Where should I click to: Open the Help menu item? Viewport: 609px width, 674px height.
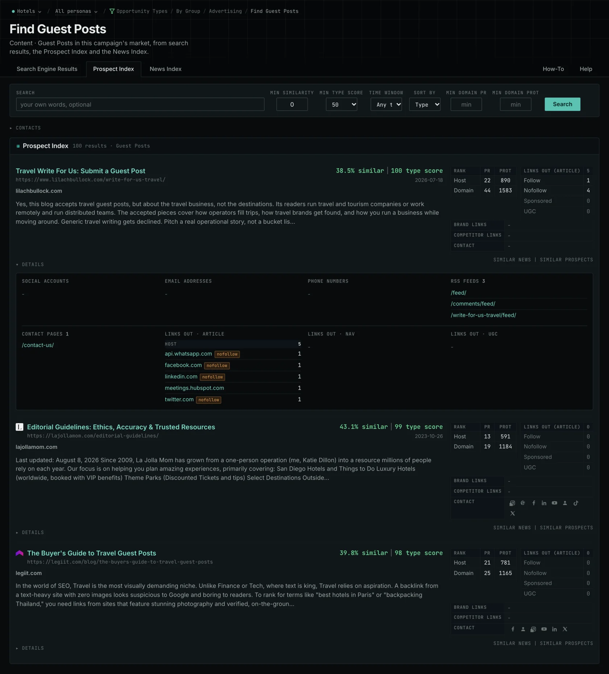(586, 69)
